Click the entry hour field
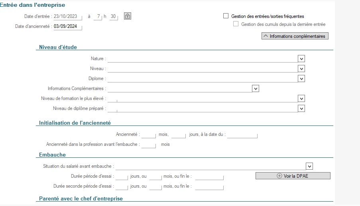This screenshot has height=206, width=360. (97, 16)
